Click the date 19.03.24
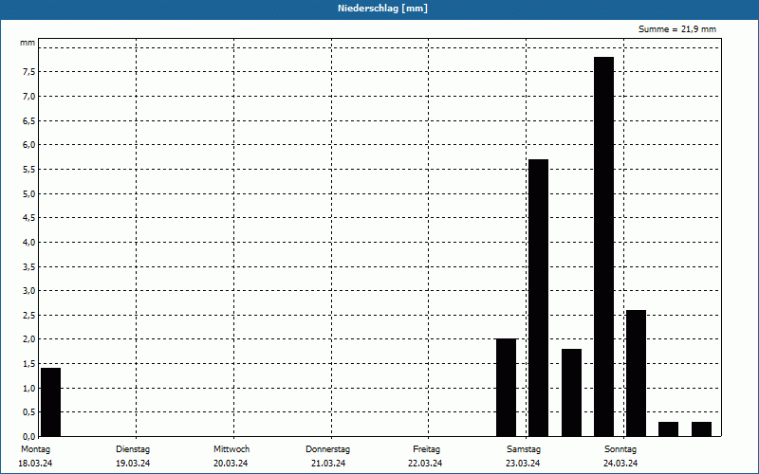The height and width of the screenshot is (474, 759). tap(133, 464)
